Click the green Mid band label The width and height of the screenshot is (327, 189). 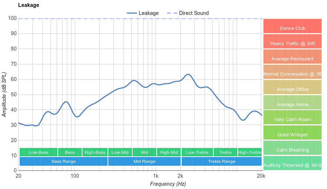[144, 152]
